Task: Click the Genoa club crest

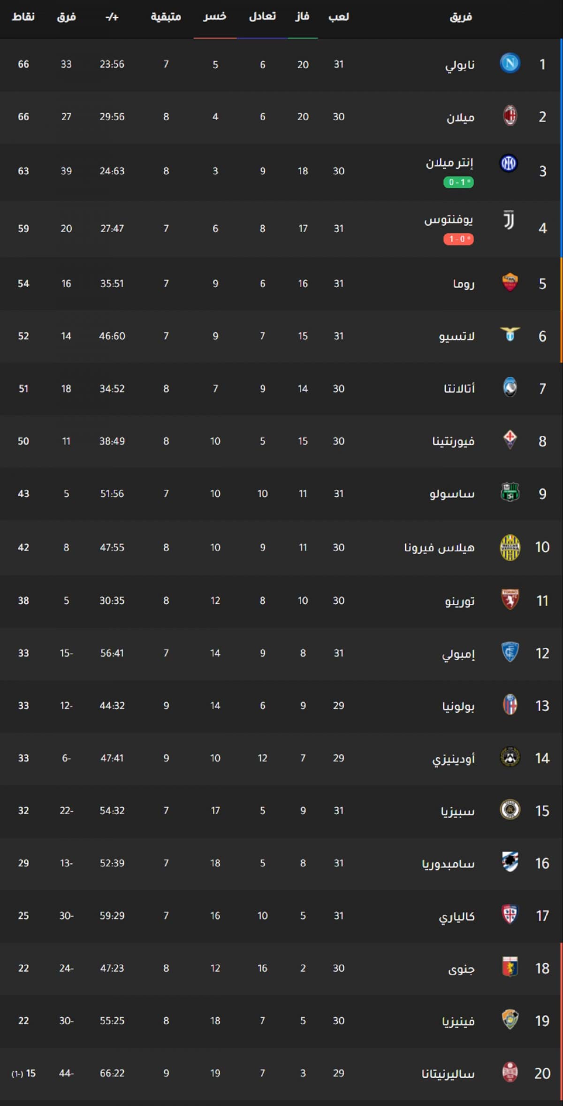Action: pos(510,968)
